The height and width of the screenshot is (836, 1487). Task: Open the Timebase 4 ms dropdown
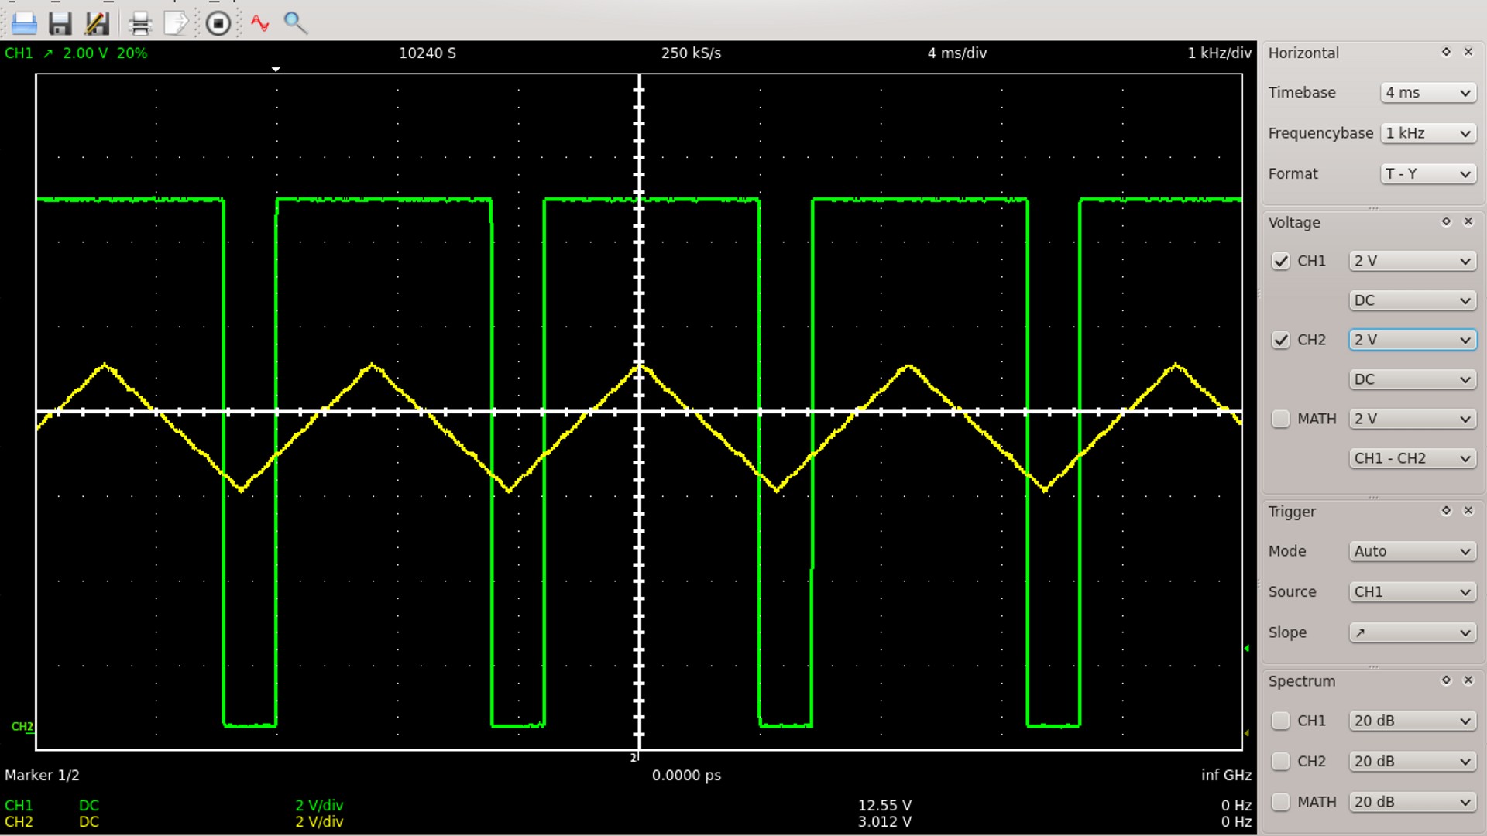click(x=1427, y=93)
